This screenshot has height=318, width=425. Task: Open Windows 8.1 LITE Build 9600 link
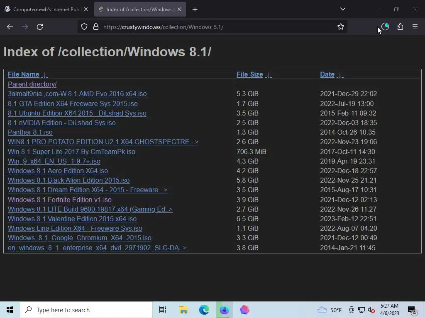(90, 209)
